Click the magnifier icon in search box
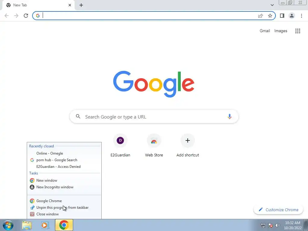Viewport: 308px width, 231px height. (78, 116)
